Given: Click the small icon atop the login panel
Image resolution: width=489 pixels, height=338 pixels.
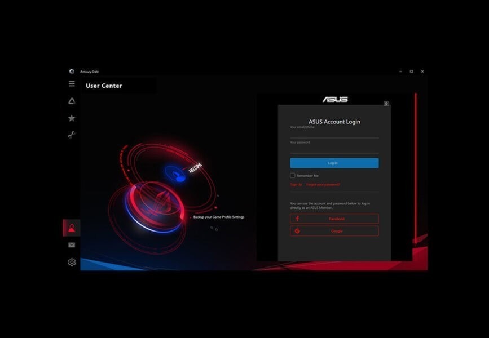Looking at the screenshot, I should (386, 104).
